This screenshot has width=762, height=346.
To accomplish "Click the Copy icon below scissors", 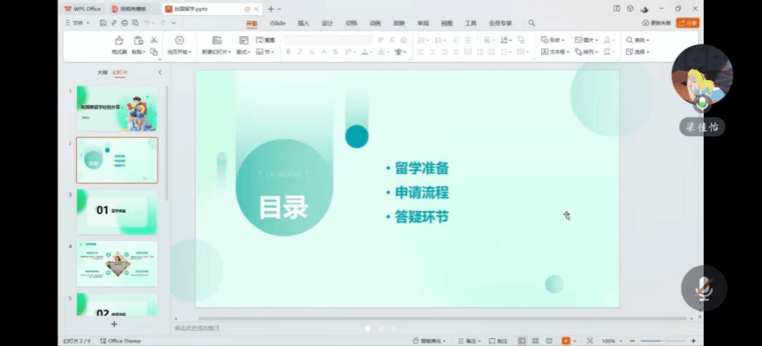I will 154,51.
